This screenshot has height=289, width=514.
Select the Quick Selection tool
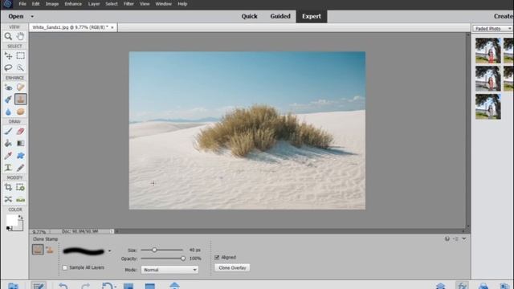click(20, 67)
